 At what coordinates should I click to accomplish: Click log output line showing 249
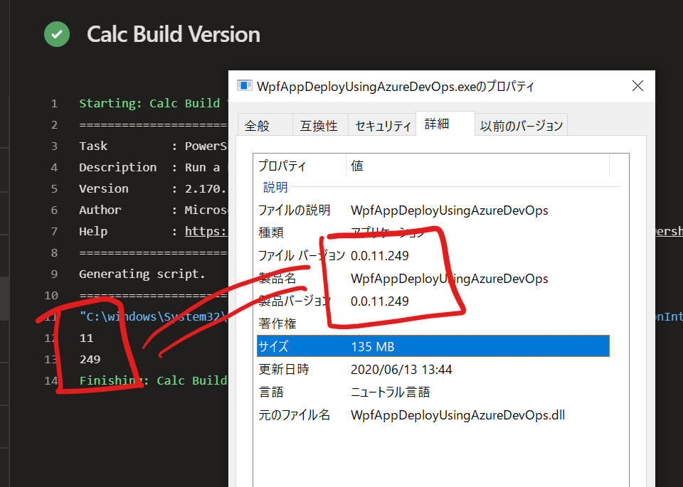point(90,360)
